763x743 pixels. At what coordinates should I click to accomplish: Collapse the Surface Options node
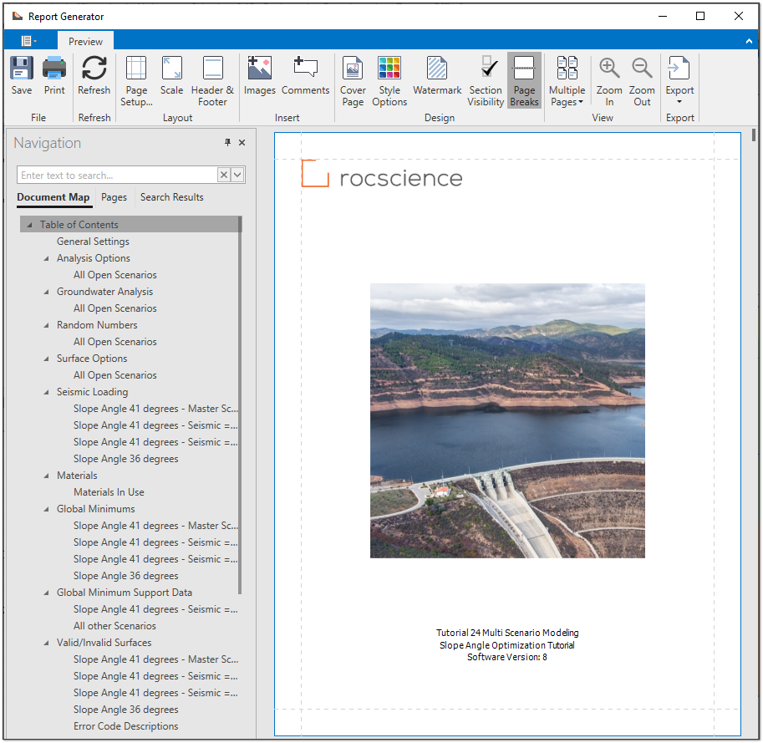[46, 359]
